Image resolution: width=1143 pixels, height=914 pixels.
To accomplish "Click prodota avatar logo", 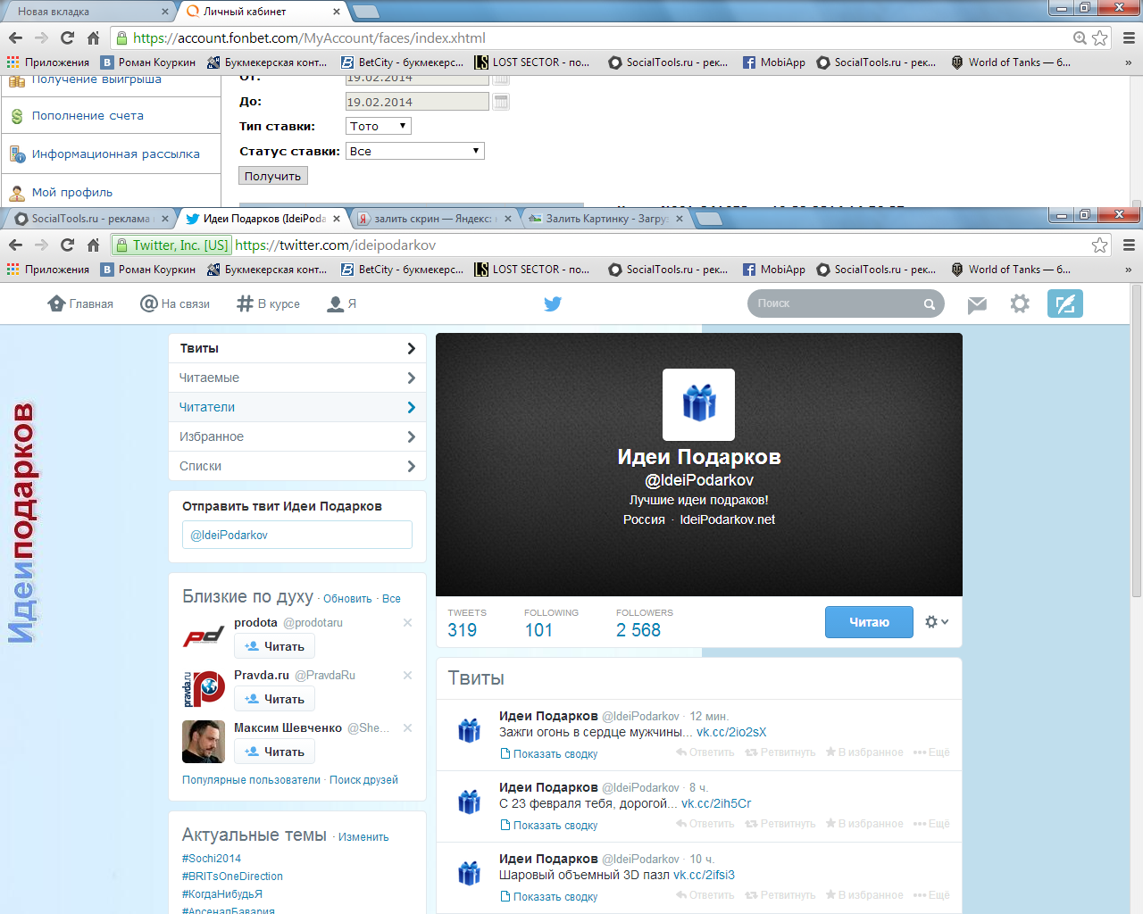I will (x=204, y=636).
